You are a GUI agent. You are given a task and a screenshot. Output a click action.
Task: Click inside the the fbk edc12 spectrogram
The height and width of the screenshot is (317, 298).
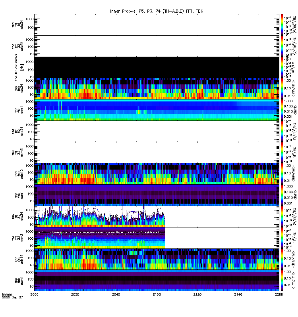click(x=157, y=259)
